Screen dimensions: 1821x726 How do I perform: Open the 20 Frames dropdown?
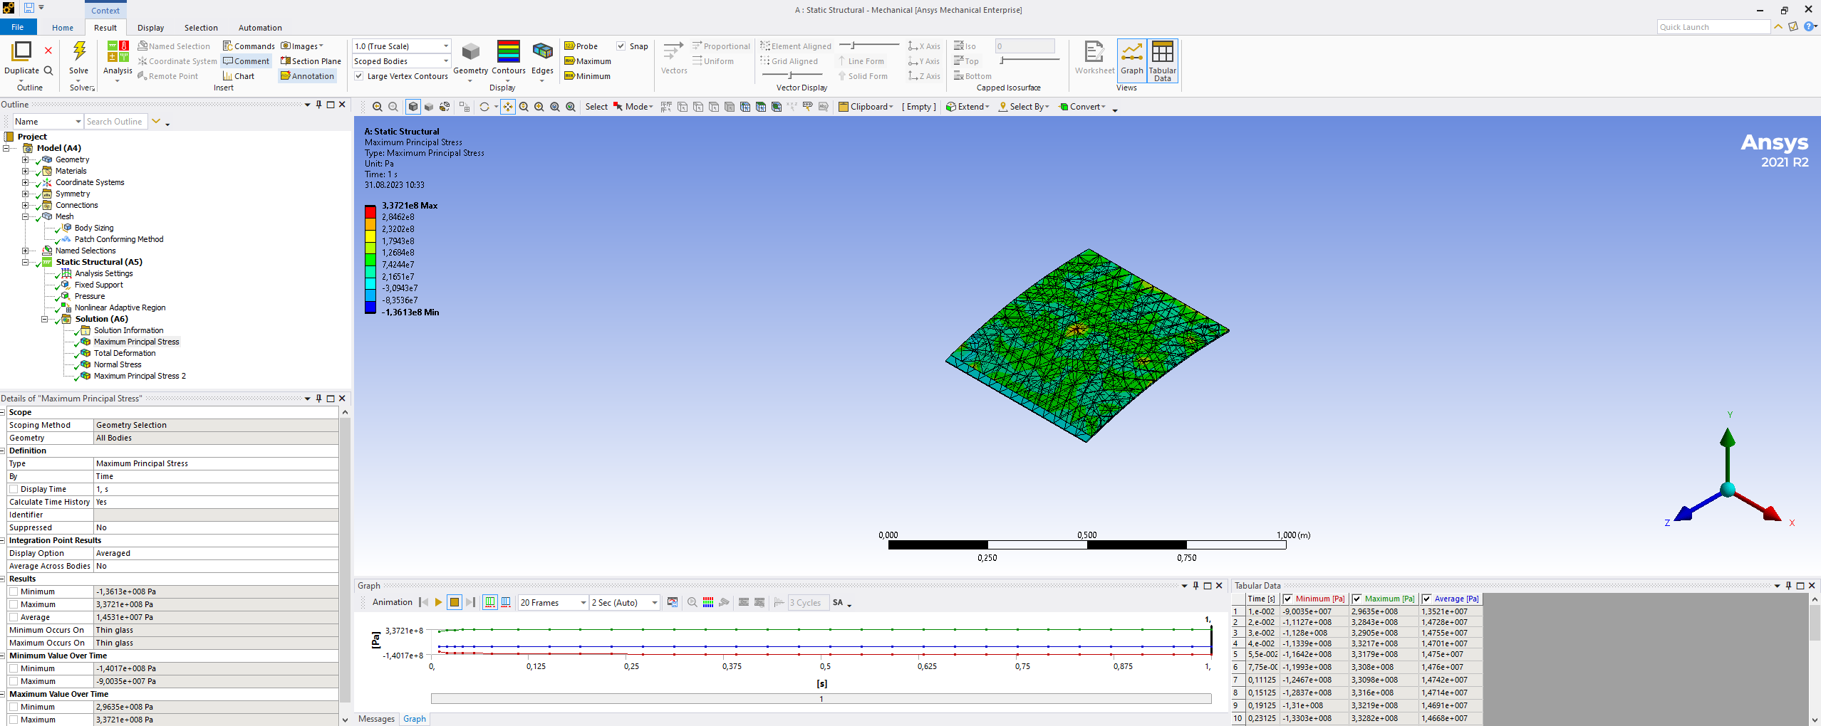click(583, 603)
